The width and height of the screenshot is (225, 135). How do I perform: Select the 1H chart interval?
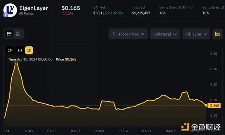(x=19, y=50)
